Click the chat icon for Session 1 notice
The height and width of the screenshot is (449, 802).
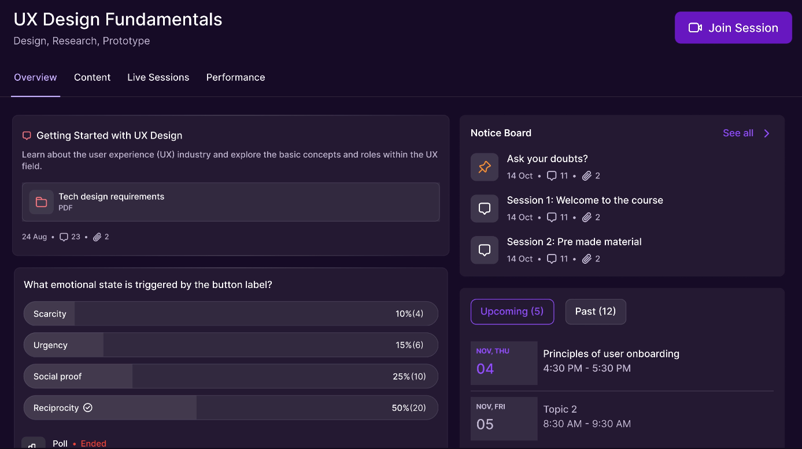click(x=485, y=209)
